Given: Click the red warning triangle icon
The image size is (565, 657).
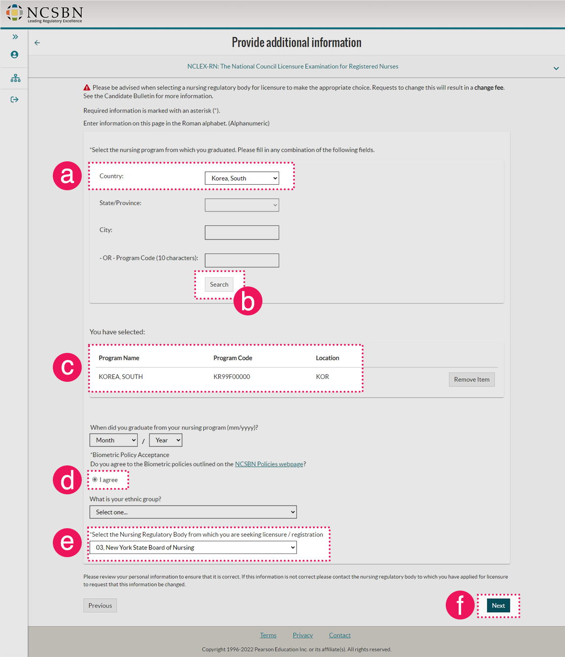Looking at the screenshot, I should click(87, 88).
